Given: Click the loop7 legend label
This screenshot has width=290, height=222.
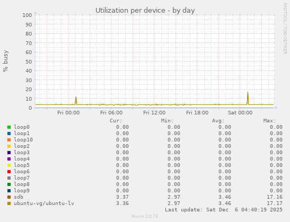Looking at the screenshot, I should 22,178.
